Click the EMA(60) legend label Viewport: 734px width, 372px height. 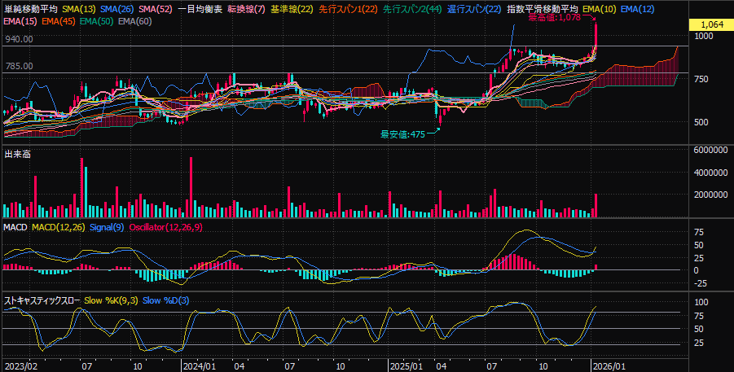coord(134,20)
